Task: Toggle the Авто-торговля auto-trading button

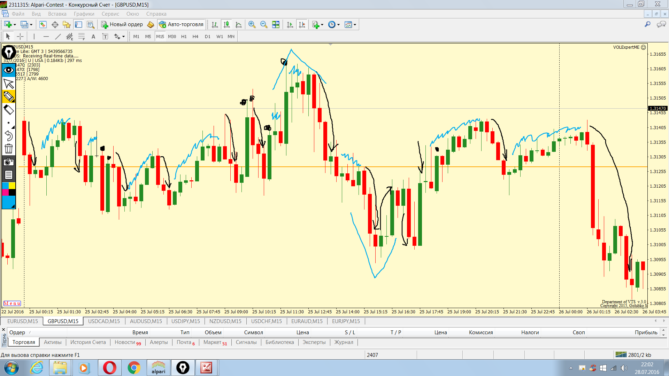Action: tap(181, 24)
